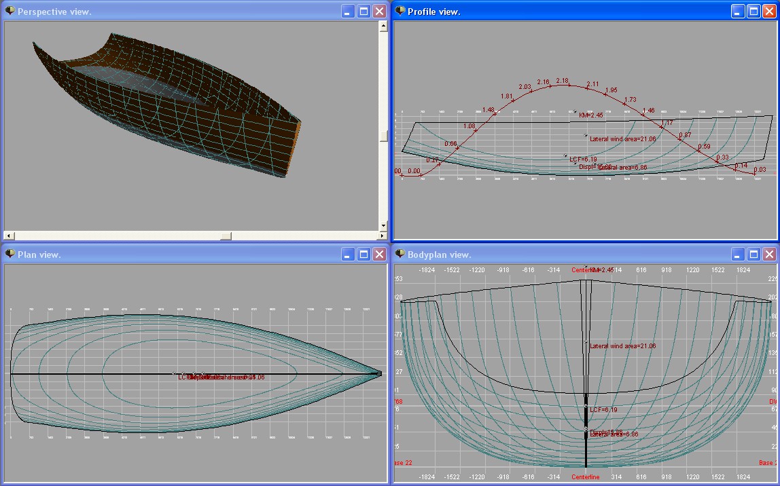Click the Perspective view horizontal scrollbar right arrow
The width and height of the screenshot is (780, 486).
tap(383, 236)
